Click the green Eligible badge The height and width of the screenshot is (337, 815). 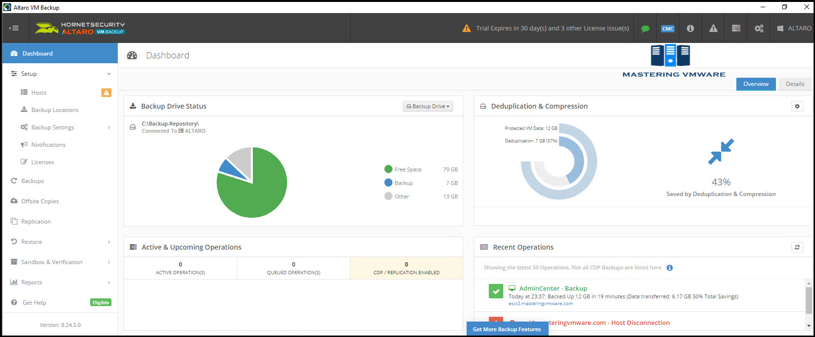(x=101, y=303)
